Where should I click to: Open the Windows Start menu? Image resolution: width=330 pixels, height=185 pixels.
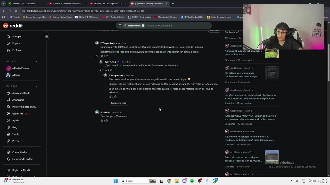point(115,181)
